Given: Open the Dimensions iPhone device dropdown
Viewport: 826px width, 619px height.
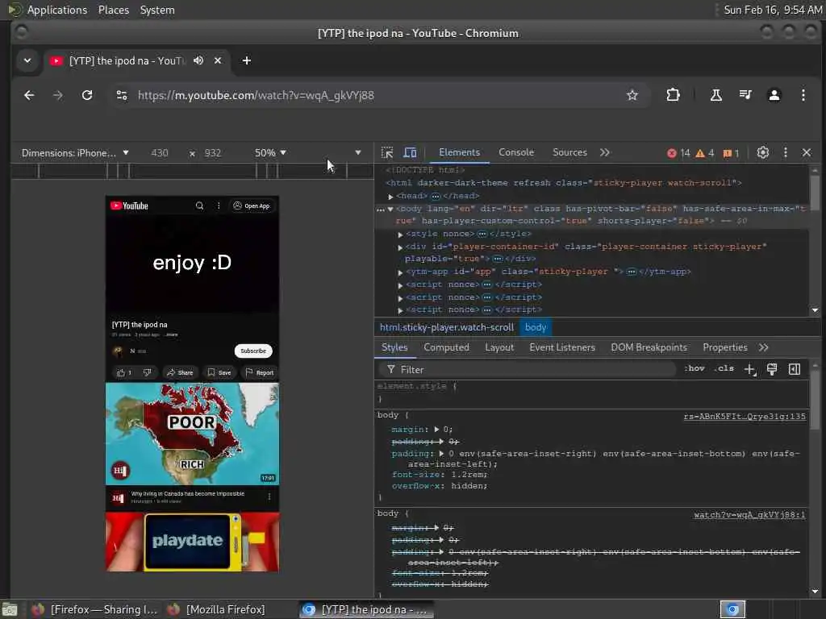Looking at the screenshot, I should pyautogui.click(x=75, y=153).
